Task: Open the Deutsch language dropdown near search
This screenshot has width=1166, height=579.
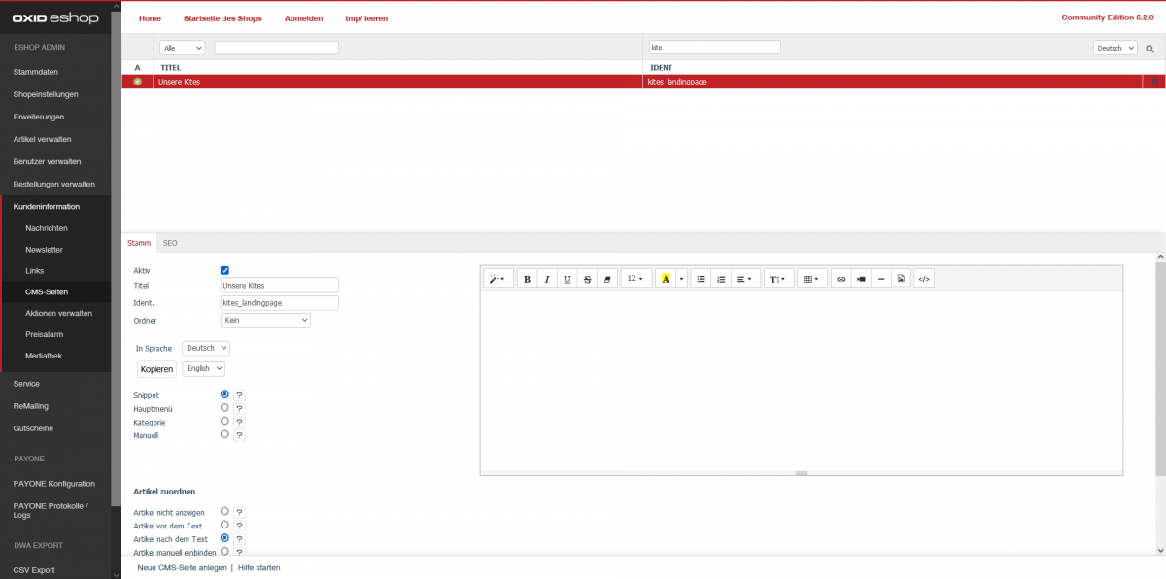Action: [x=1115, y=48]
